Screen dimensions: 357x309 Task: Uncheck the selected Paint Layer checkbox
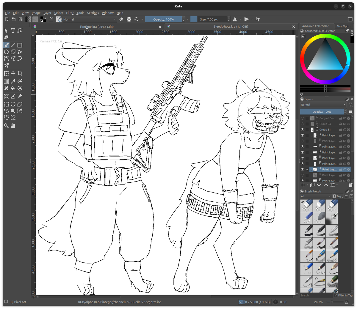tap(307, 170)
